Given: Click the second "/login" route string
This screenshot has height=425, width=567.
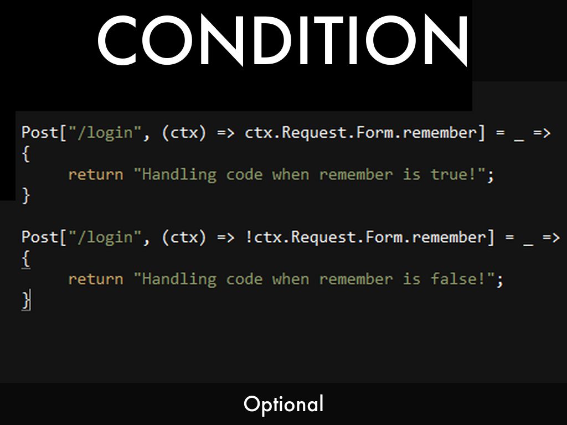Looking at the screenshot, I should click(105, 238).
